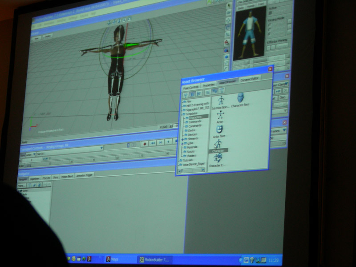Open the Dopesheet tab
356x267 pixels.
coord(35,179)
